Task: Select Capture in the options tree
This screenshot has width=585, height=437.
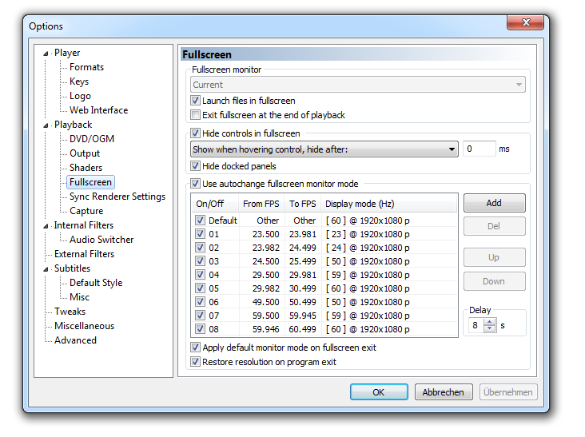Action: coord(86,211)
